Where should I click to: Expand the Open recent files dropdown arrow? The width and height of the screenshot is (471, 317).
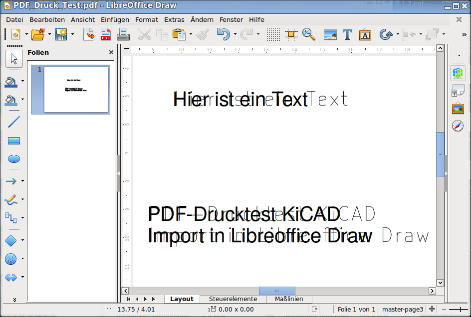pos(49,34)
